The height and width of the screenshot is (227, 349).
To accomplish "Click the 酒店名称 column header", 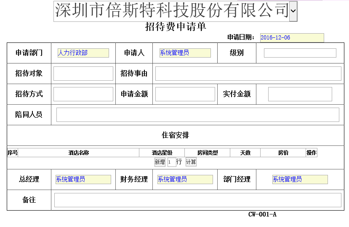I will pos(79,153).
